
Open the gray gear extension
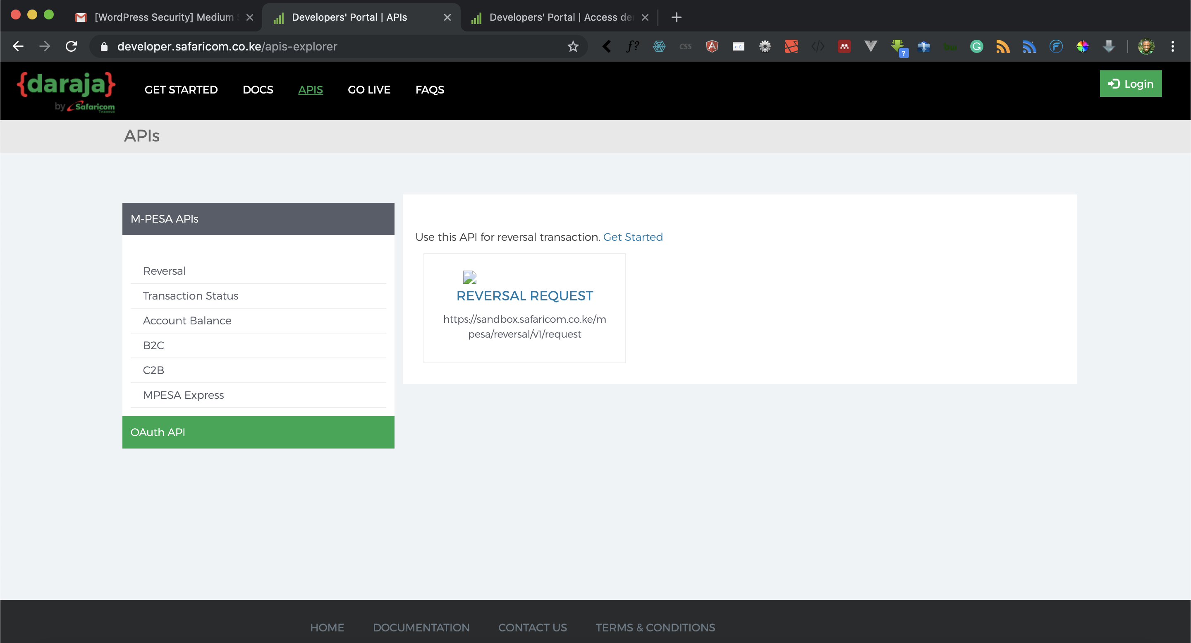(765, 46)
